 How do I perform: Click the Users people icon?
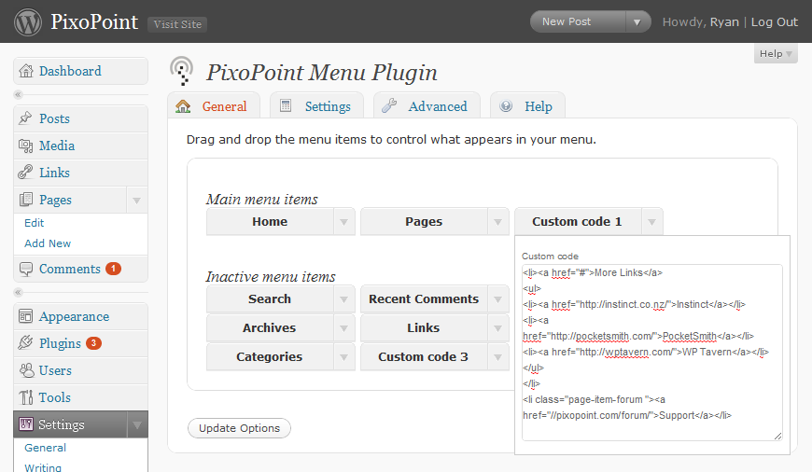26,370
